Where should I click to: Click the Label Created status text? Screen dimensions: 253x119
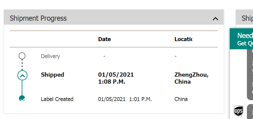coord(57,99)
